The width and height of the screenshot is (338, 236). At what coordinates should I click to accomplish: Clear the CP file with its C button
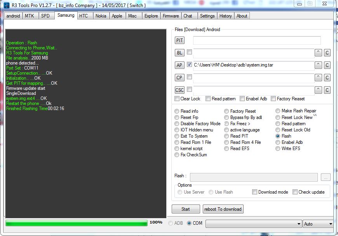(x=327, y=77)
